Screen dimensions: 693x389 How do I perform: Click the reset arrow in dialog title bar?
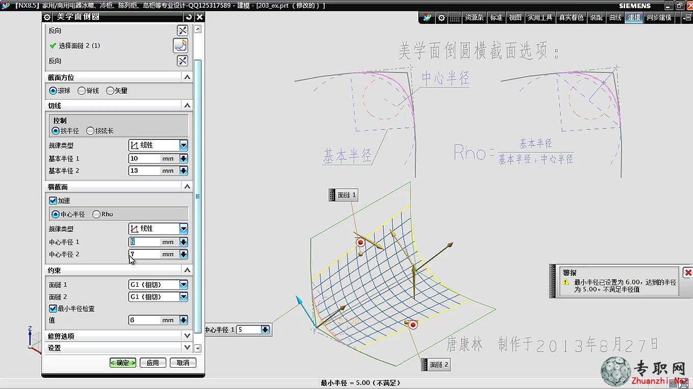click(x=189, y=17)
